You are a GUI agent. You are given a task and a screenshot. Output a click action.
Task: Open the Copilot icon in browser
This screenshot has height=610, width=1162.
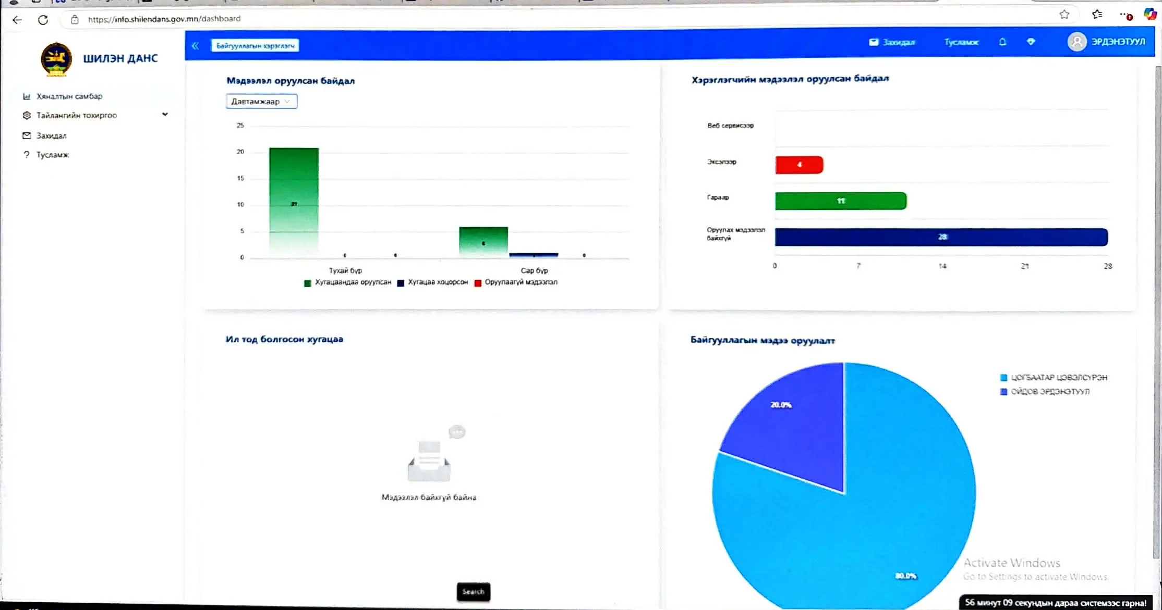1150,15
